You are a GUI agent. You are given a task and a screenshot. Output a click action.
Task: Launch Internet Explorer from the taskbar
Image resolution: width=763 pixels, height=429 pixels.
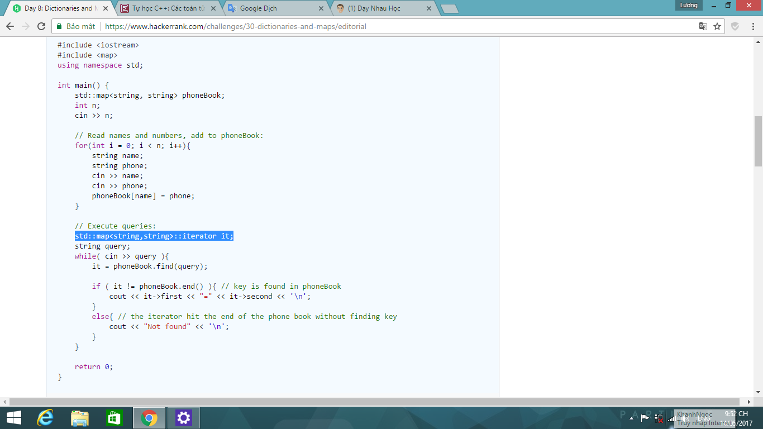(45, 418)
